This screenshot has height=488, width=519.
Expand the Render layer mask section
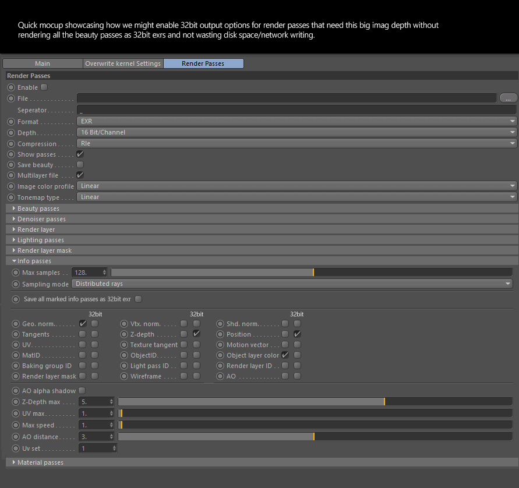click(262, 250)
